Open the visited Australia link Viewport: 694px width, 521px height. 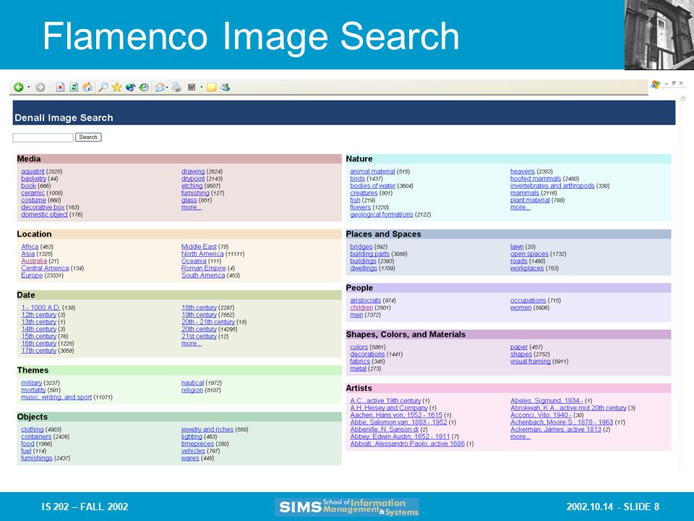(34, 261)
